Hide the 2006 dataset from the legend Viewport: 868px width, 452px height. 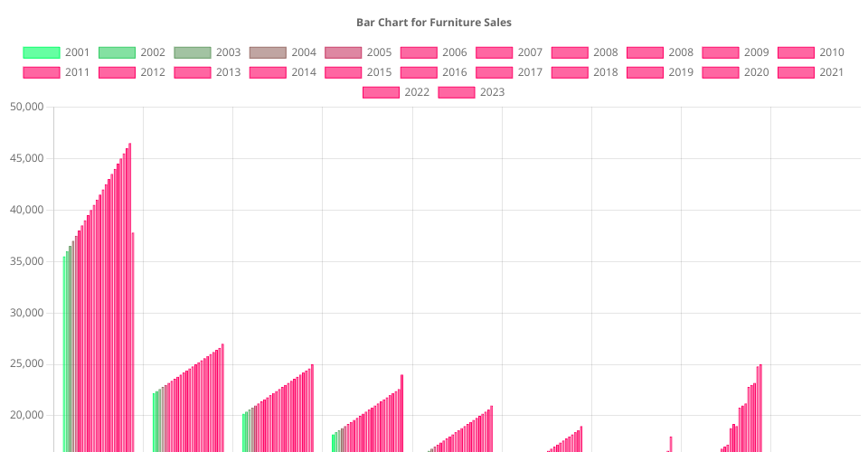(x=436, y=52)
